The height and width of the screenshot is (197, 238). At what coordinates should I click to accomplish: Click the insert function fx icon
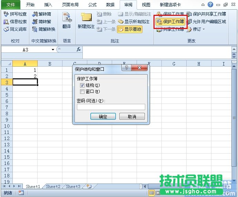pyautogui.click(x=78, y=50)
